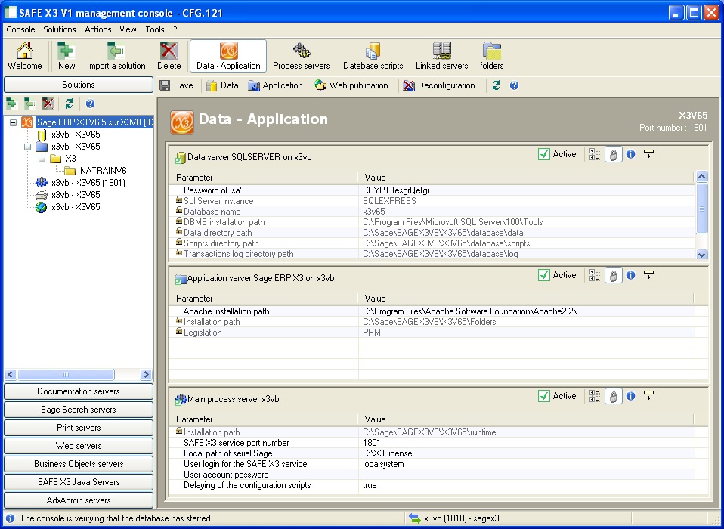Toggle Active checkbox for Application server
The image size is (724, 529).
544,275
